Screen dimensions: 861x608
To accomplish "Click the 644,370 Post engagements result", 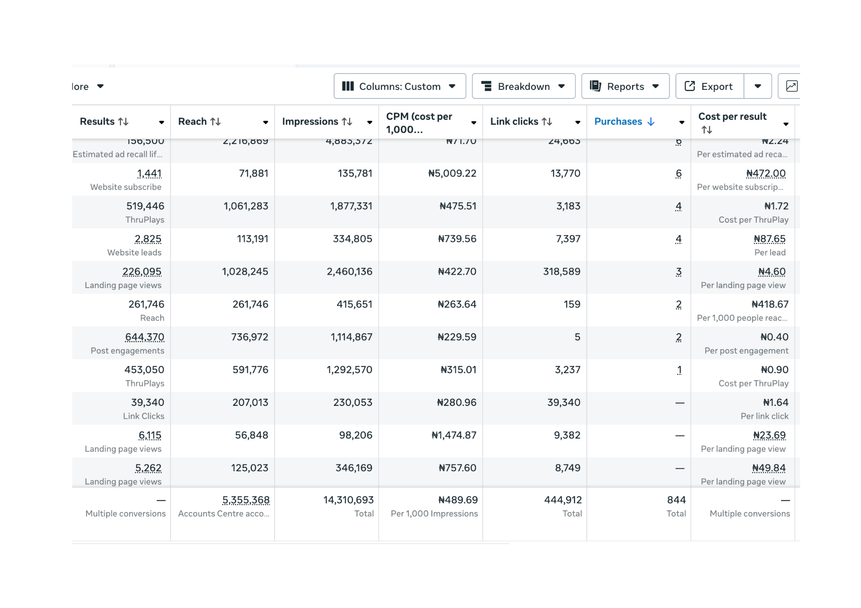I will pos(145,337).
